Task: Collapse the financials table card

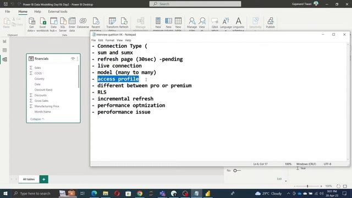Action: point(37,119)
